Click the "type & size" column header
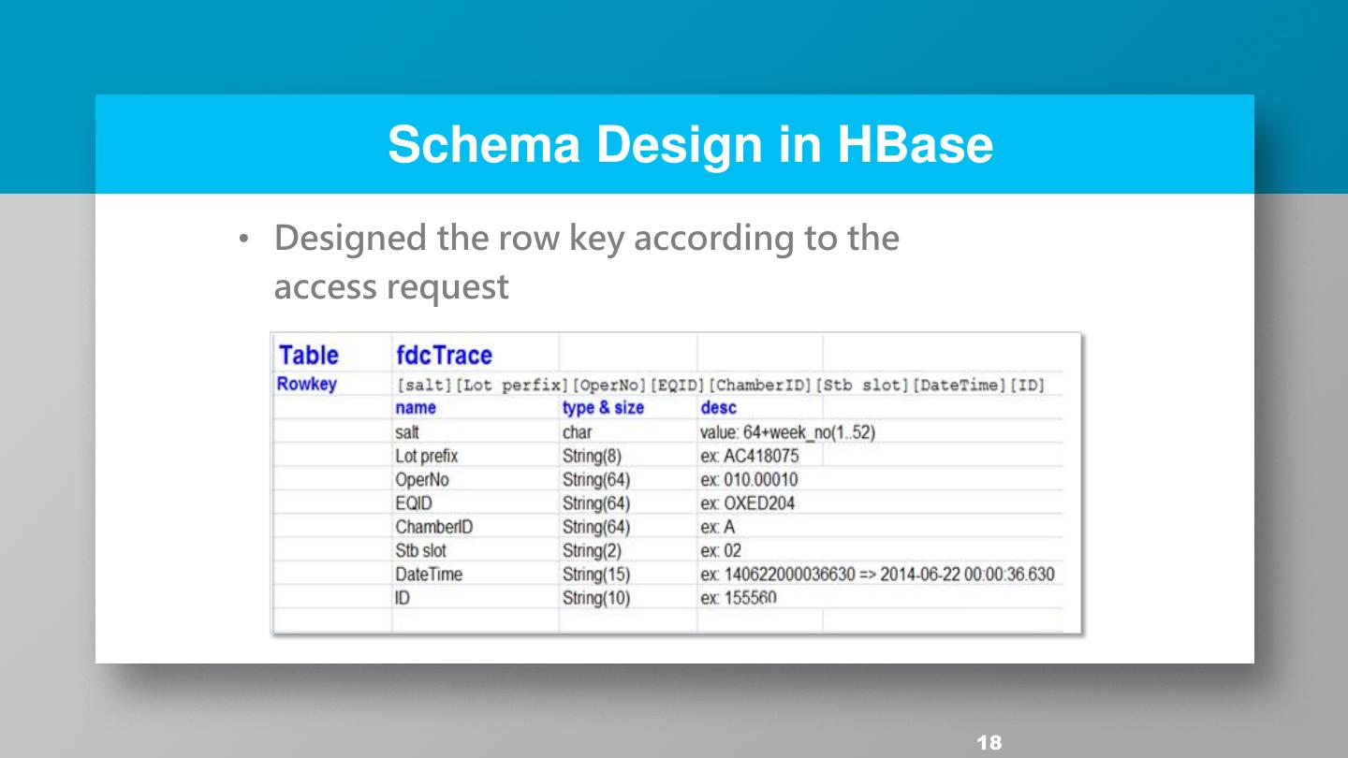Viewport: 1348px width, 758px height. tap(603, 408)
